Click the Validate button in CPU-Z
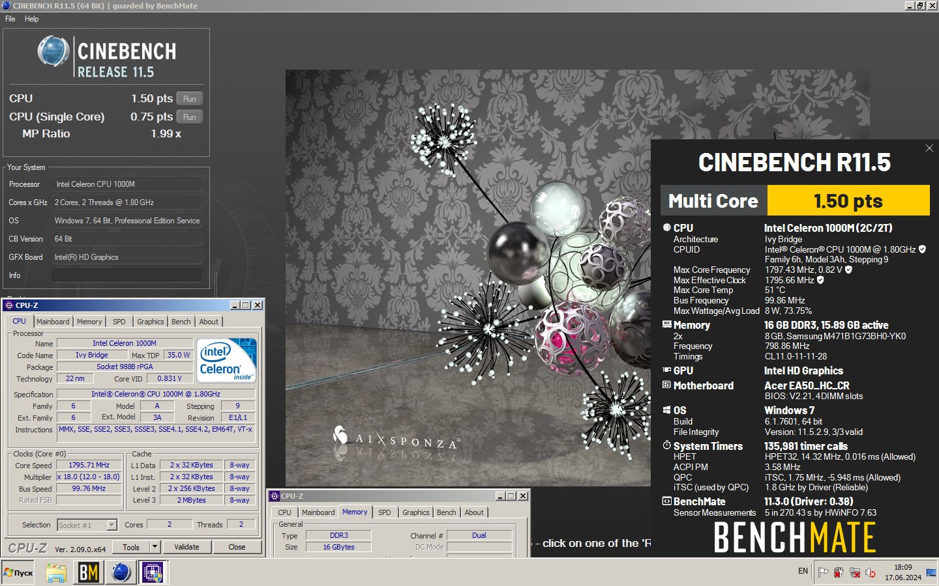The image size is (939, 586). (186, 547)
